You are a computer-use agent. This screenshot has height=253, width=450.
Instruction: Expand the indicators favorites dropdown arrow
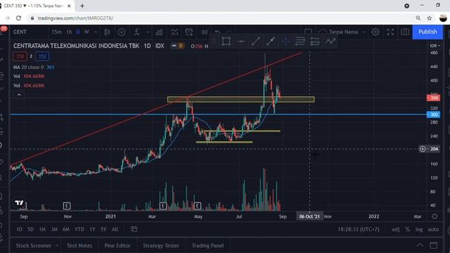pyautogui.click(x=148, y=32)
